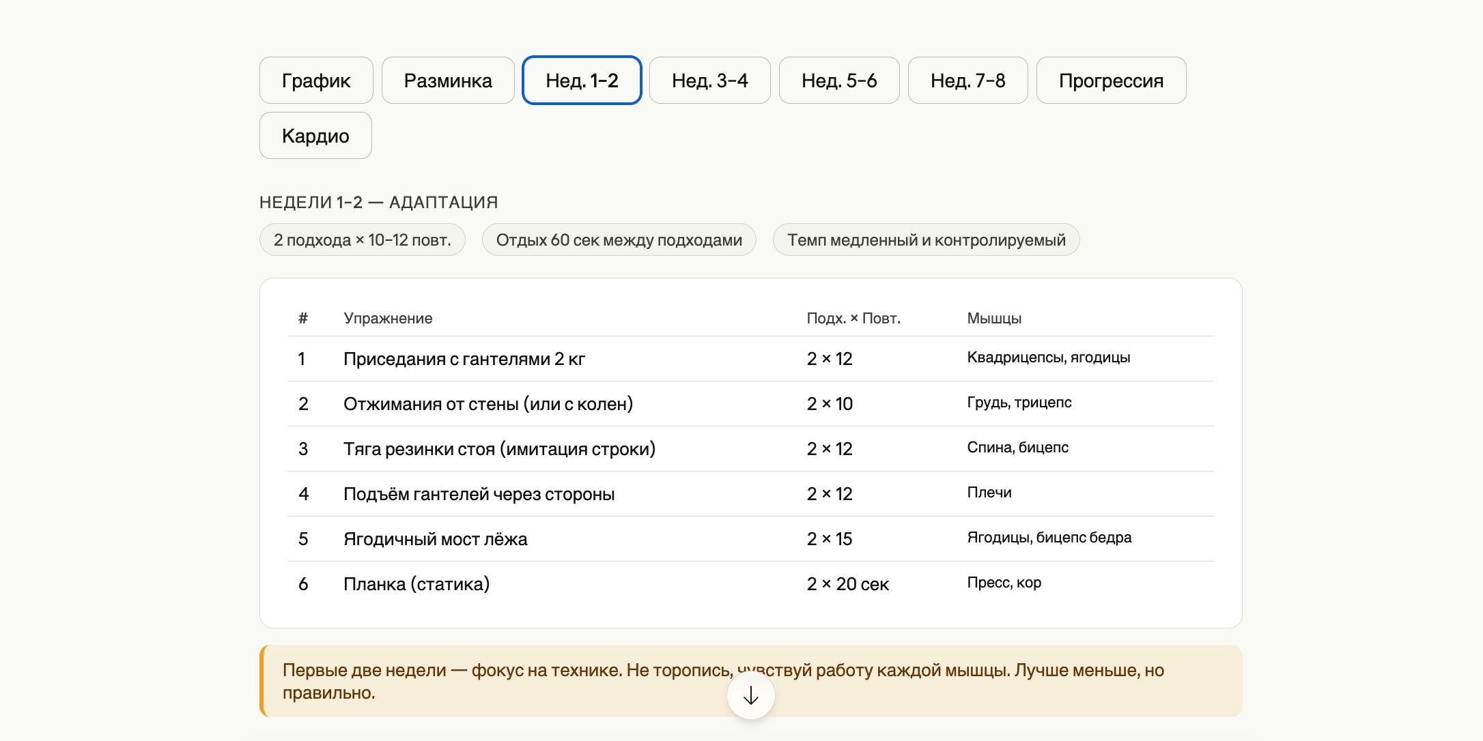1483x741 pixels.
Task: Click the 'Темп медленный и контролируемый' chip
Action: [926, 240]
